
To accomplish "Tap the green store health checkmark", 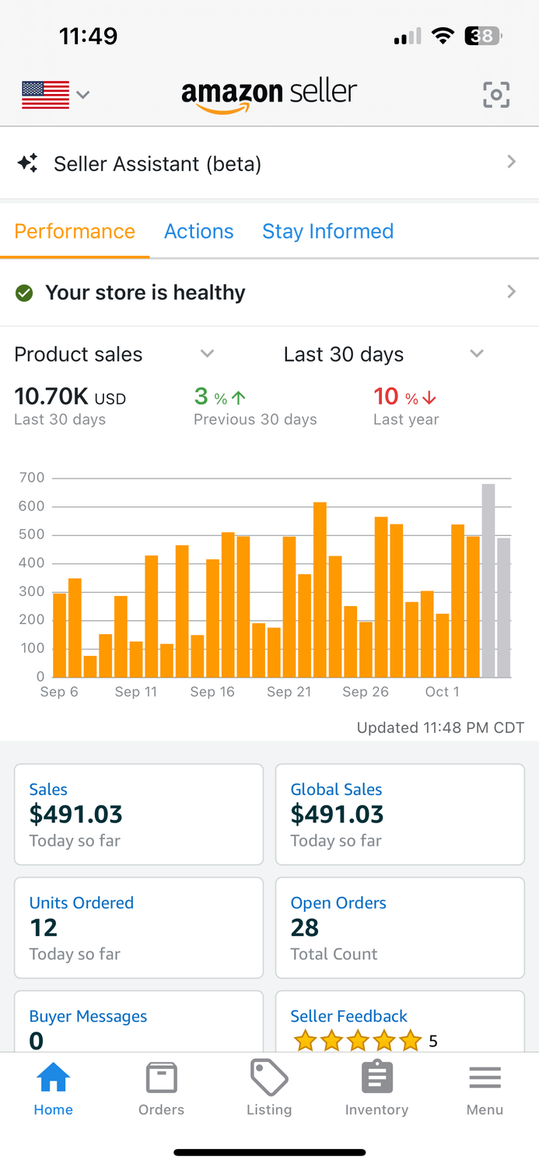I will click(25, 293).
